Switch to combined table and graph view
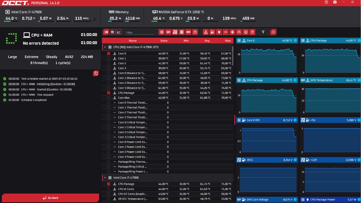The width and height of the screenshot is (361, 203). 106,32
